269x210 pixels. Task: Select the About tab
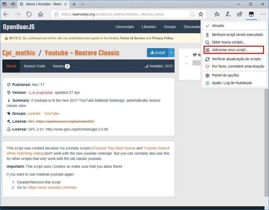click(x=11, y=66)
